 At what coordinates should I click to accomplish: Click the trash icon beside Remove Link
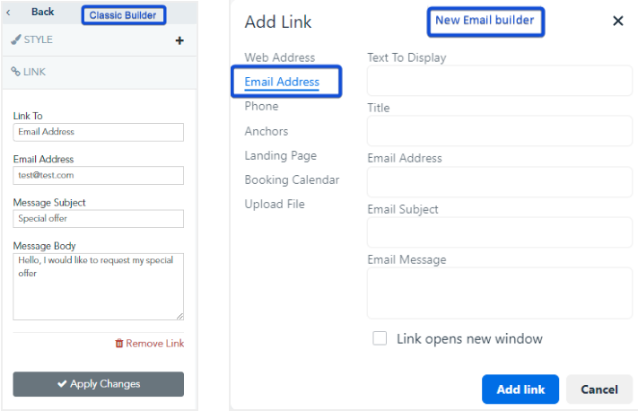(118, 344)
